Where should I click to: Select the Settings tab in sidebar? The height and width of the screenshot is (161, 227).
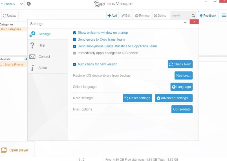pyautogui.click(x=44, y=34)
